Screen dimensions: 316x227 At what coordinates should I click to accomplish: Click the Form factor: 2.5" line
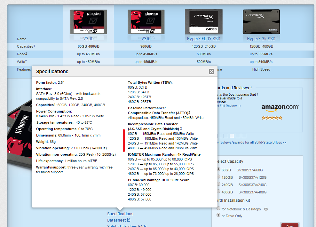pos(50,82)
